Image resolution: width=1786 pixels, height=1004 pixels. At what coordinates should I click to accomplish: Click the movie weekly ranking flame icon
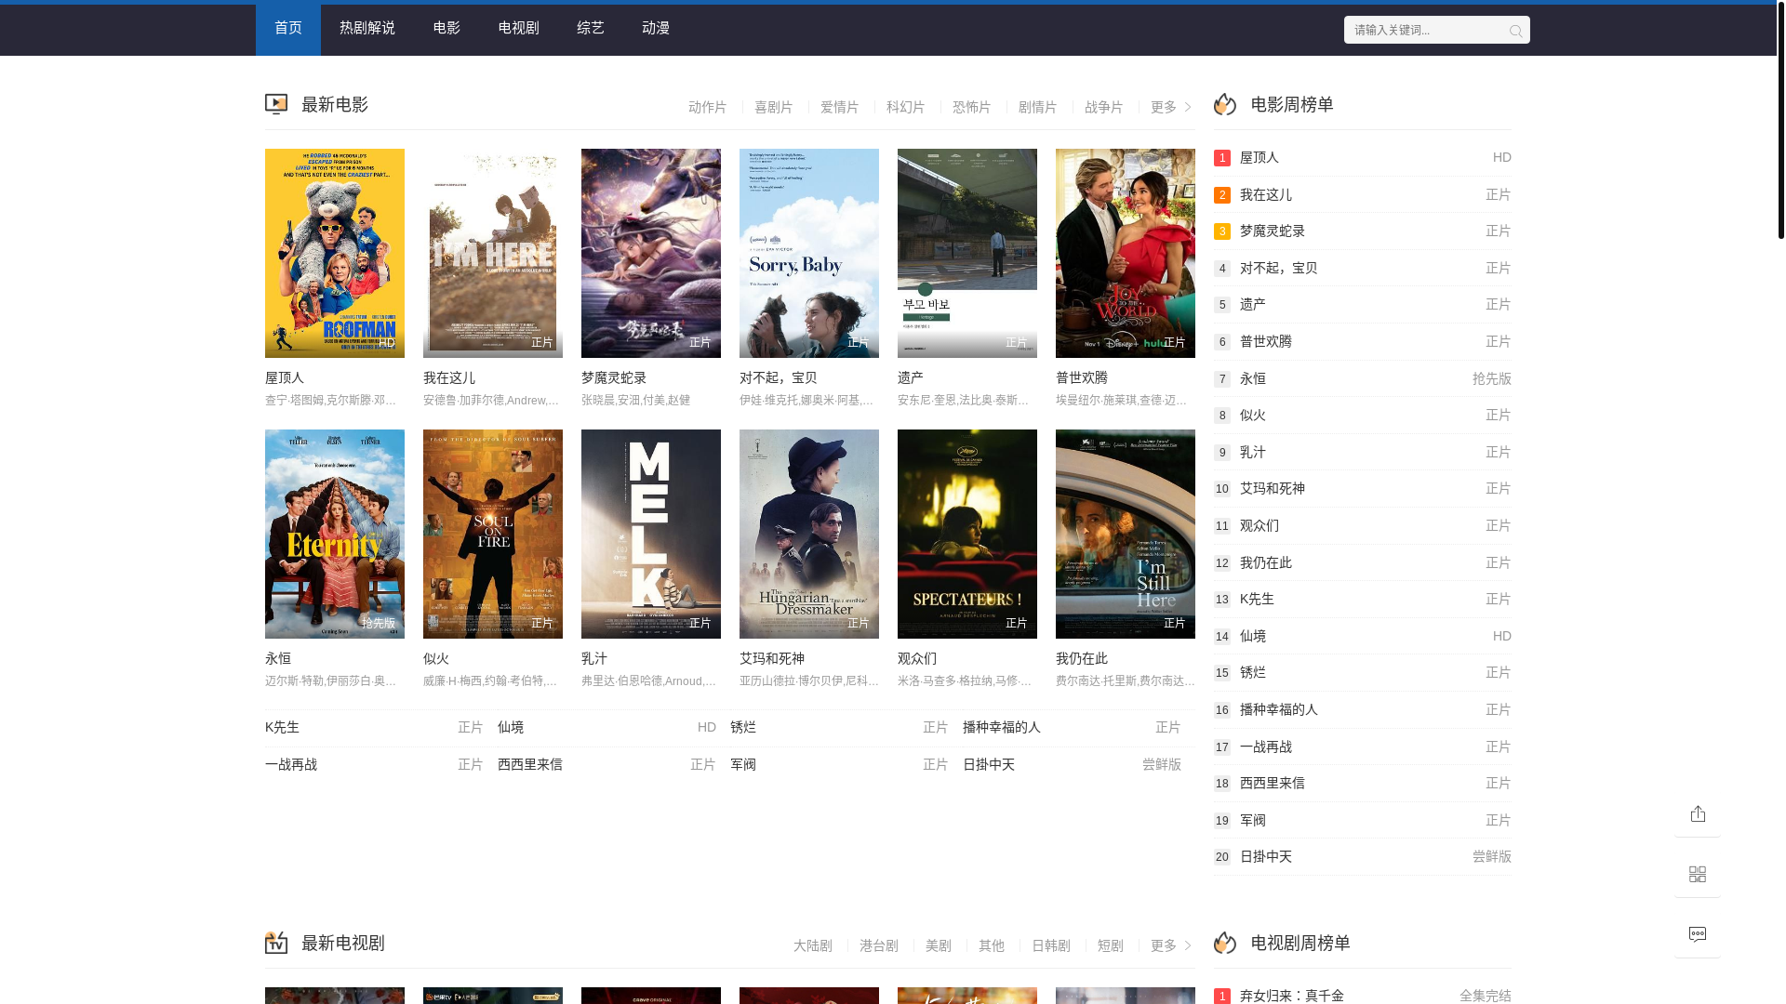1225,104
